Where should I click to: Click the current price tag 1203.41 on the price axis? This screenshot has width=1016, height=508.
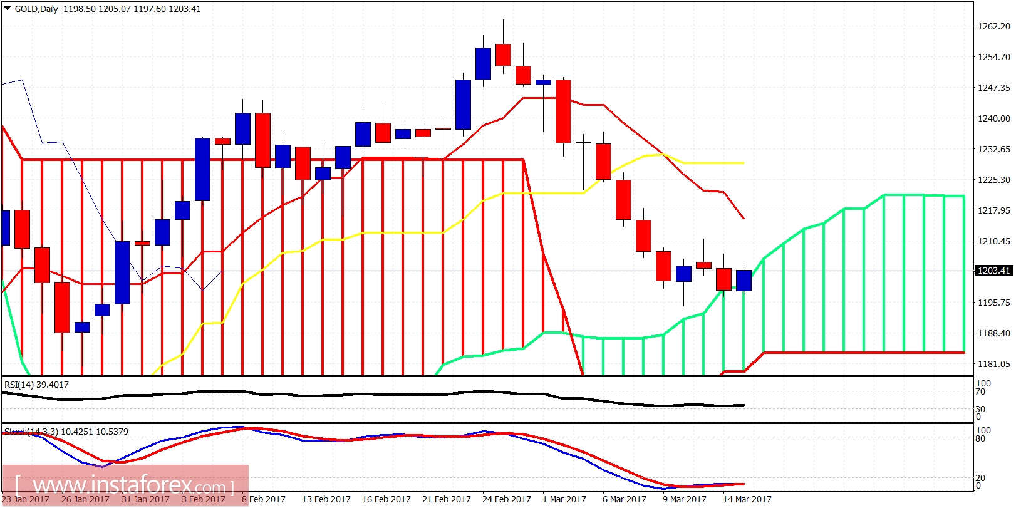click(x=994, y=271)
